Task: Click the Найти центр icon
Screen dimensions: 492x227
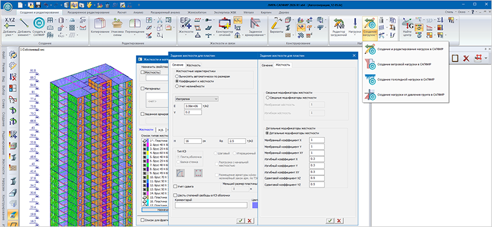Action: (407, 24)
